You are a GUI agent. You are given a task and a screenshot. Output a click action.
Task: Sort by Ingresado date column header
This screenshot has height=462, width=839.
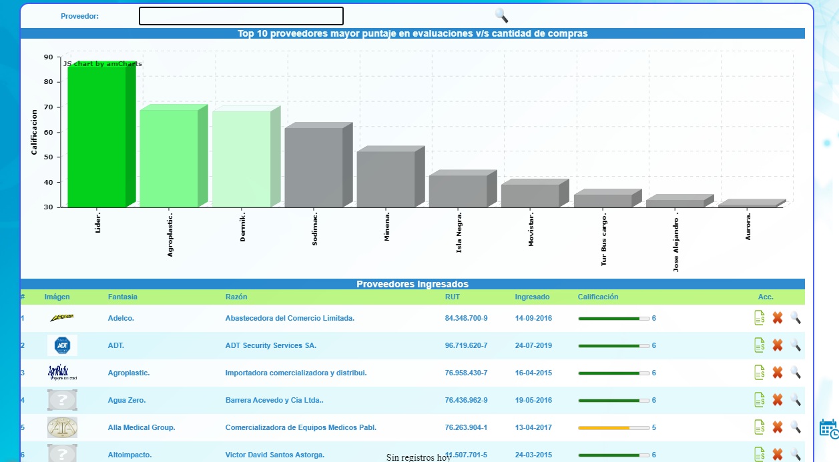point(532,297)
